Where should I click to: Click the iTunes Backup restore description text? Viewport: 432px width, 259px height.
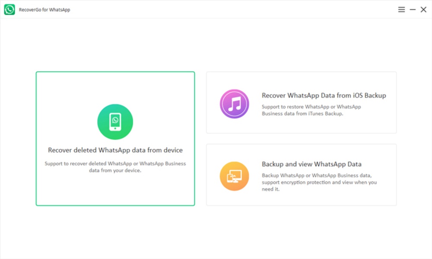311,110
